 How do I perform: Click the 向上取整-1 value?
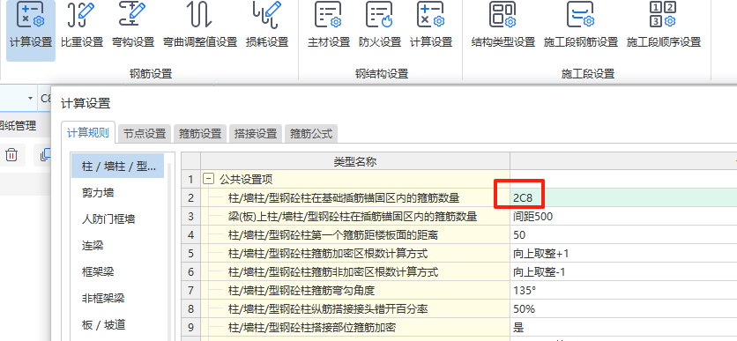(623, 272)
